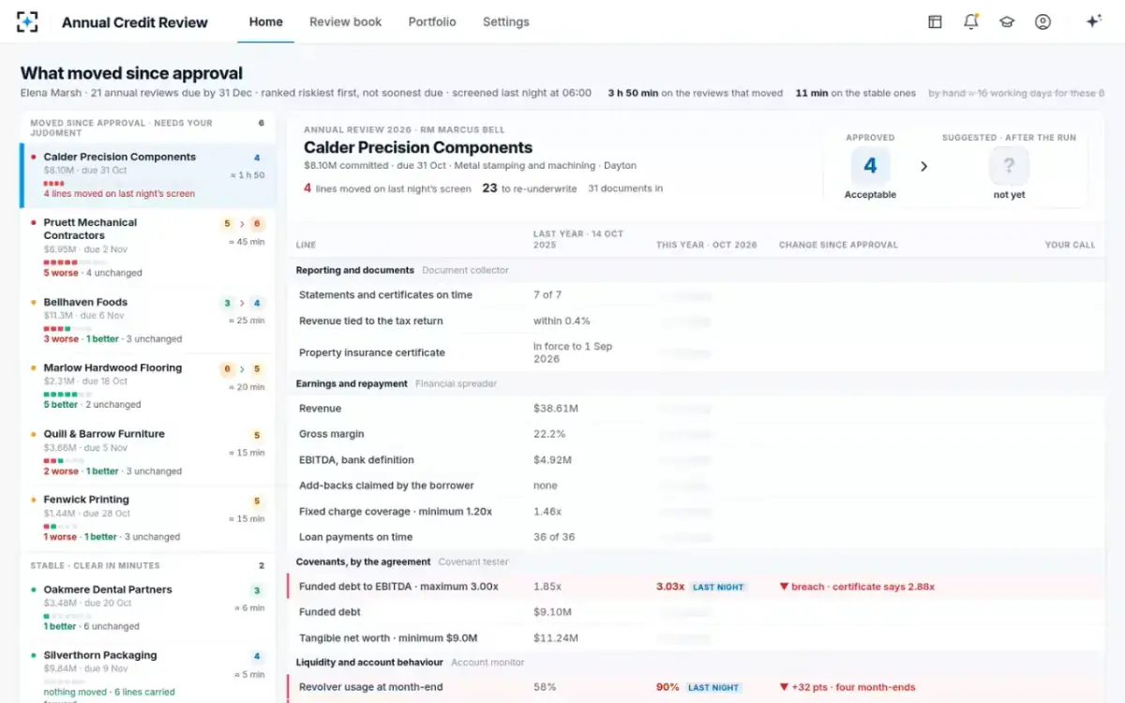Open the Review book tab

346,22
